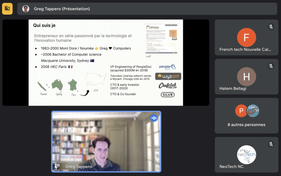This screenshot has width=281, height=176.
Task: Click the Greg Tappero name label on video
Action: coord(79,167)
